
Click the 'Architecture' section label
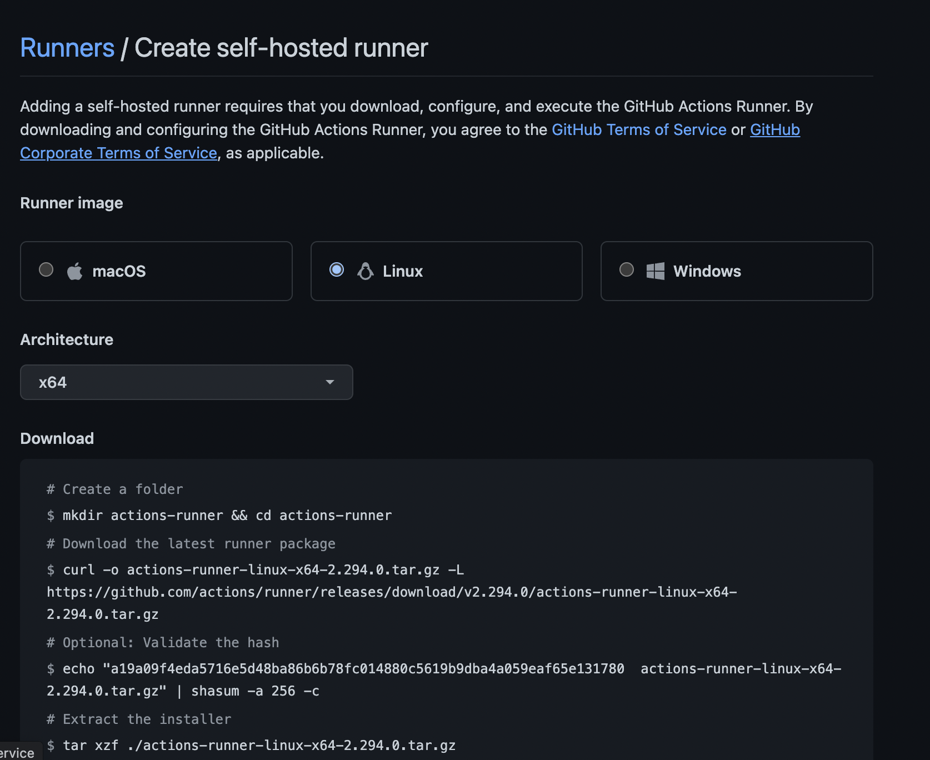click(x=67, y=339)
